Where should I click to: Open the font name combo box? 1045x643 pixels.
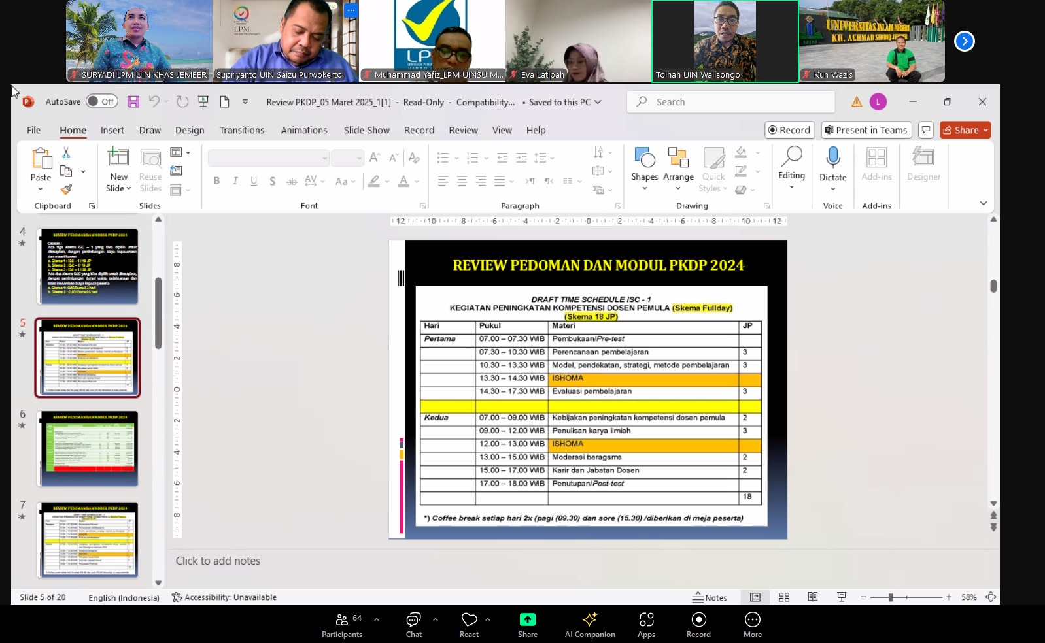[268, 157]
